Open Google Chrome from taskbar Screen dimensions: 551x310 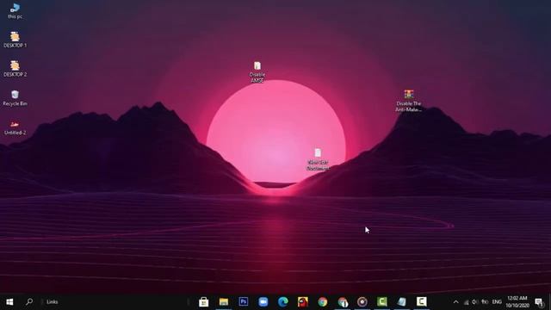[x=323, y=301]
